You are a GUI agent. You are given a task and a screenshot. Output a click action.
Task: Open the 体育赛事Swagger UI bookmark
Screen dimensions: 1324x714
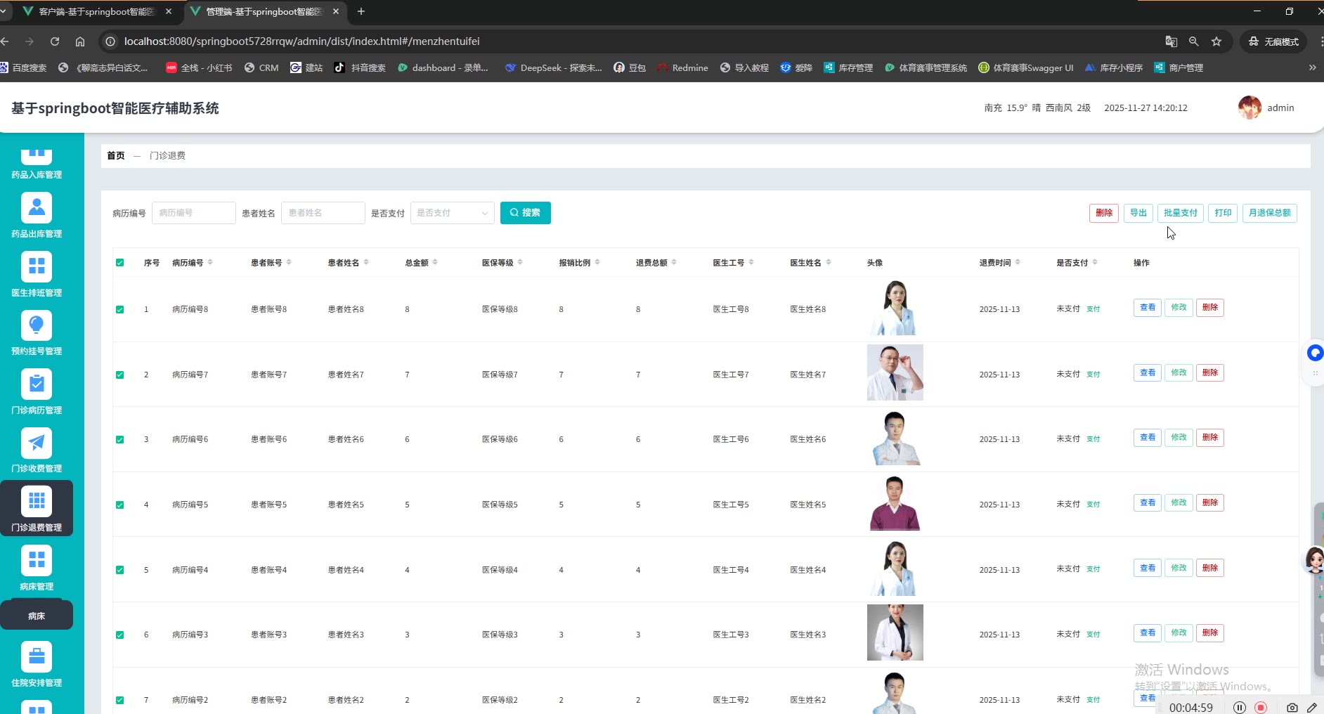1026,67
